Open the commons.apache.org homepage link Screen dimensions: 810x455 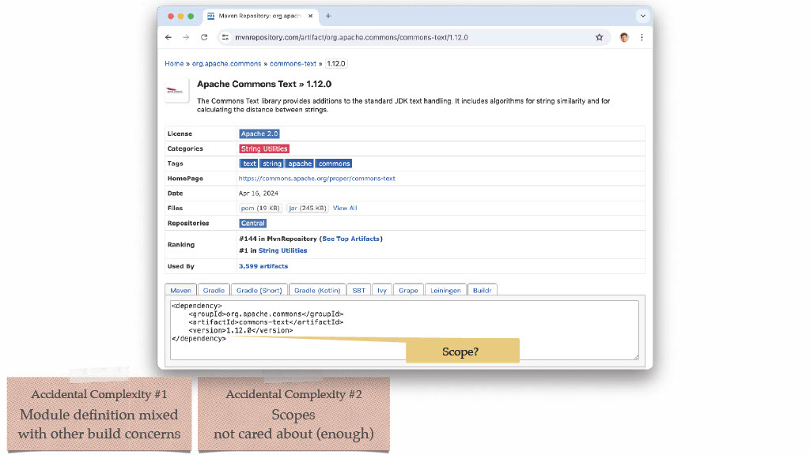pyautogui.click(x=316, y=179)
